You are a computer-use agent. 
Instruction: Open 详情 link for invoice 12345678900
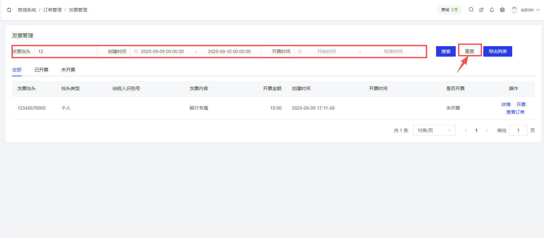[506, 104]
